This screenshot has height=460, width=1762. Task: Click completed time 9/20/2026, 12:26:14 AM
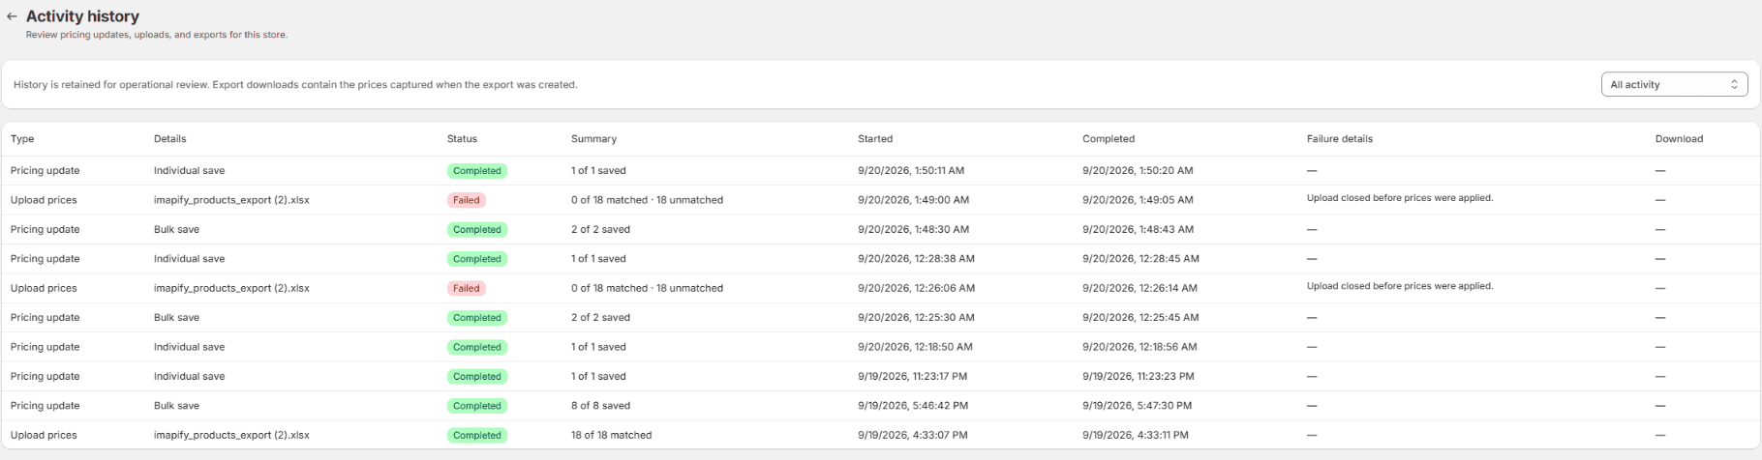point(1139,288)
